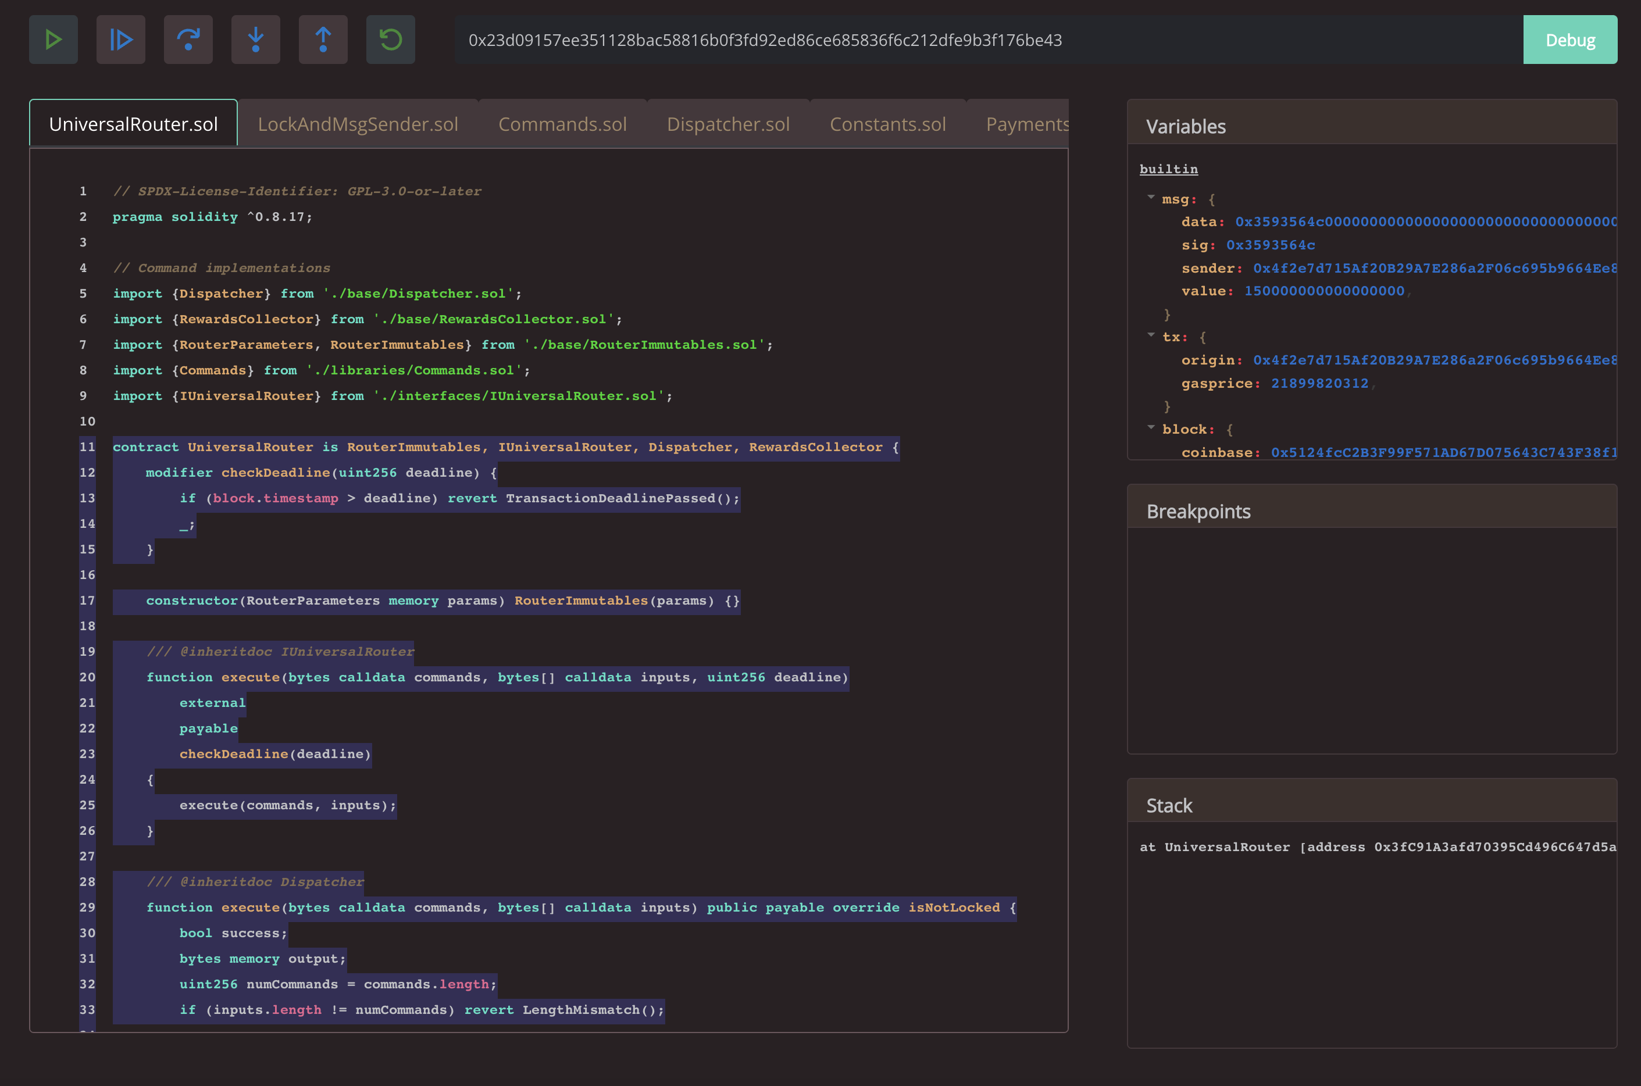Click the teal Debug button
This screenshot has width=1641, height=1086.
(1569, 40)
